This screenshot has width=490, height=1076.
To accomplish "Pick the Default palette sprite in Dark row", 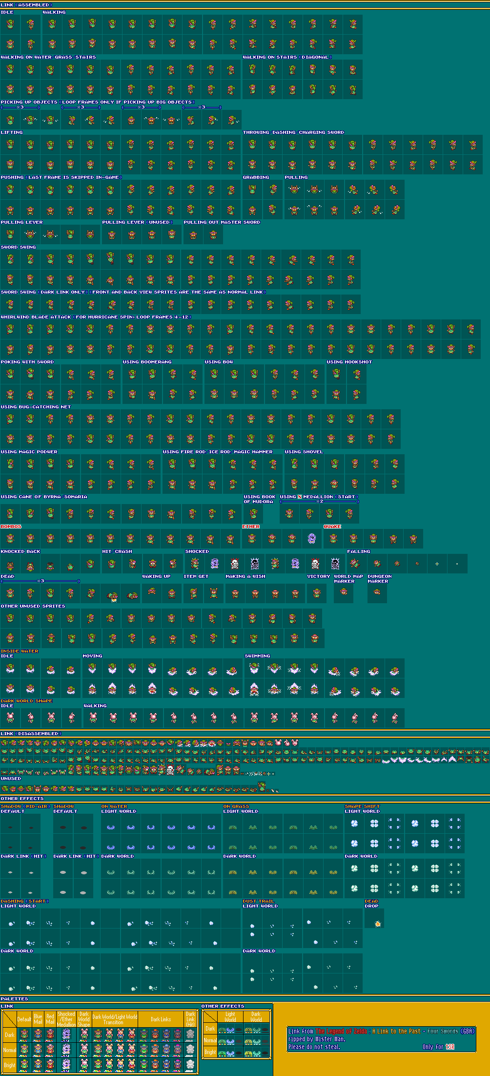I will (x=24, y=1034).
